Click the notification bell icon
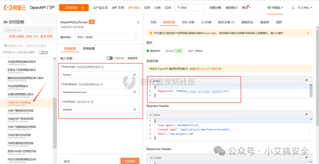The image size is (319, 164). [293, 8]
